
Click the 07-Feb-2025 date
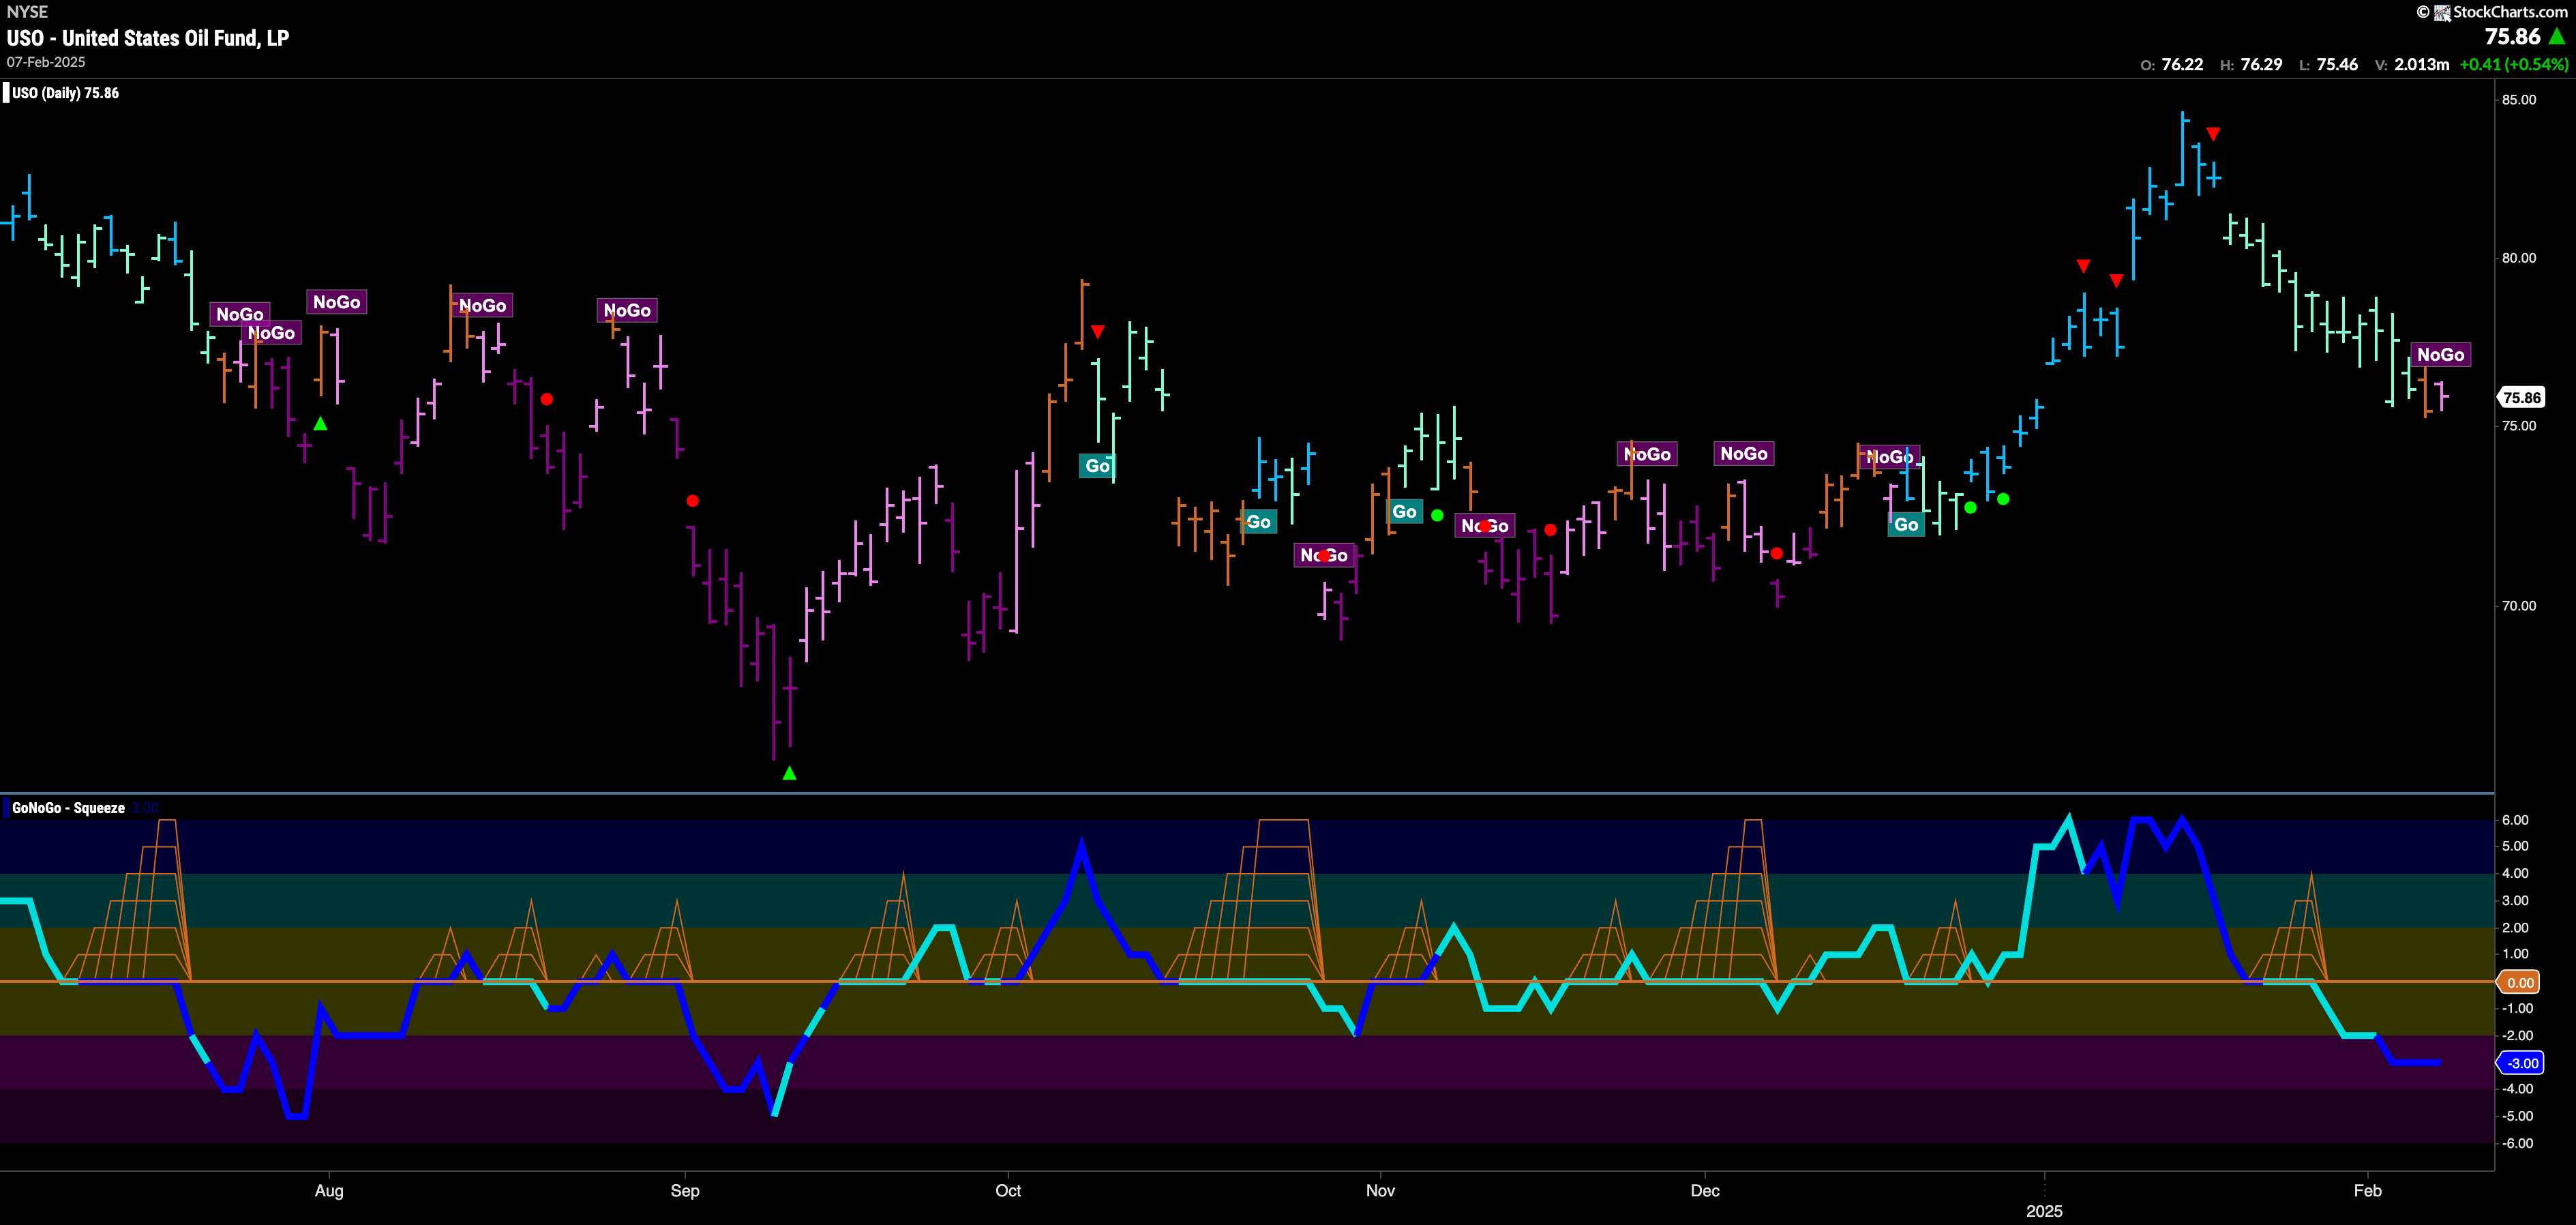(46, 62)
